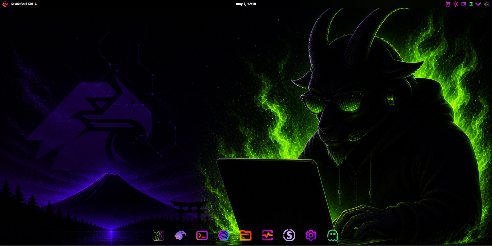This screenshot has width=492, height=246.
Task: Open the orange folder file manager
Action: click(x=245, y=235)
